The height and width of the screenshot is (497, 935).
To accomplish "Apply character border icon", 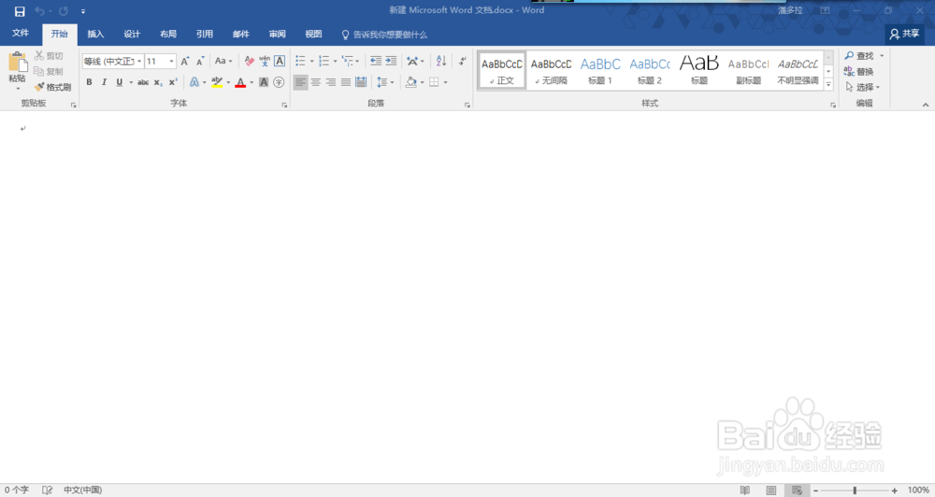I will [279, 61].
